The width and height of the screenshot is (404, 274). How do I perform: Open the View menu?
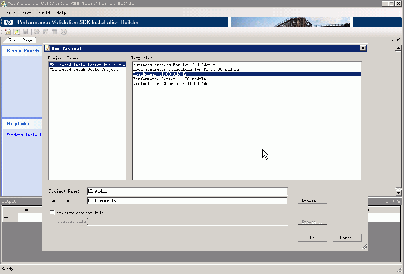27,13
